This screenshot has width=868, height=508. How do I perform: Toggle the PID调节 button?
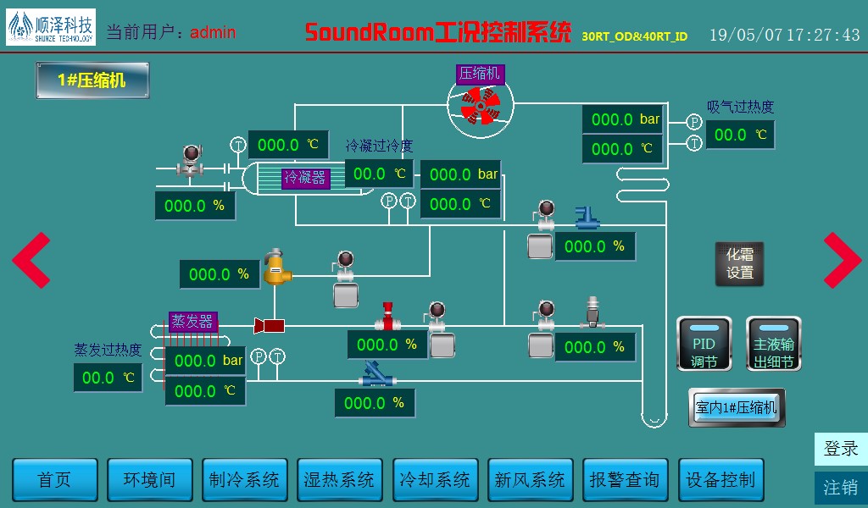(x=704, y=344)
